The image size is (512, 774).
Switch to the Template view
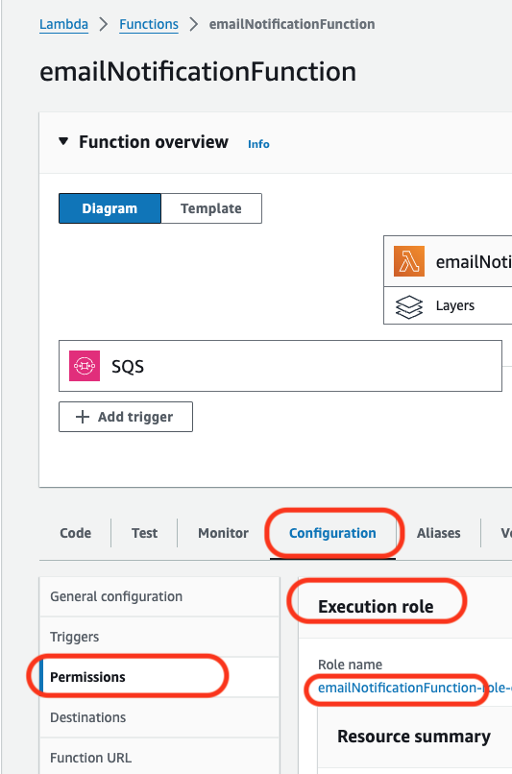pos(211,208)
